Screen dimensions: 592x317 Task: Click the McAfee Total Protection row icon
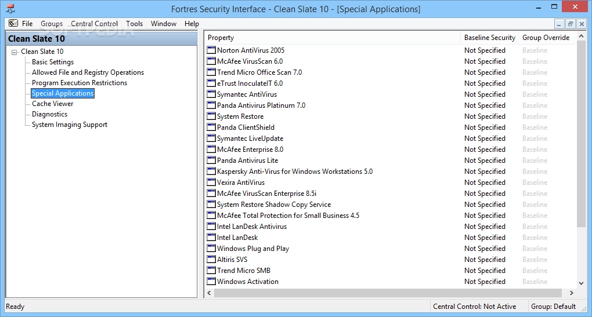[x=211, y=215]
